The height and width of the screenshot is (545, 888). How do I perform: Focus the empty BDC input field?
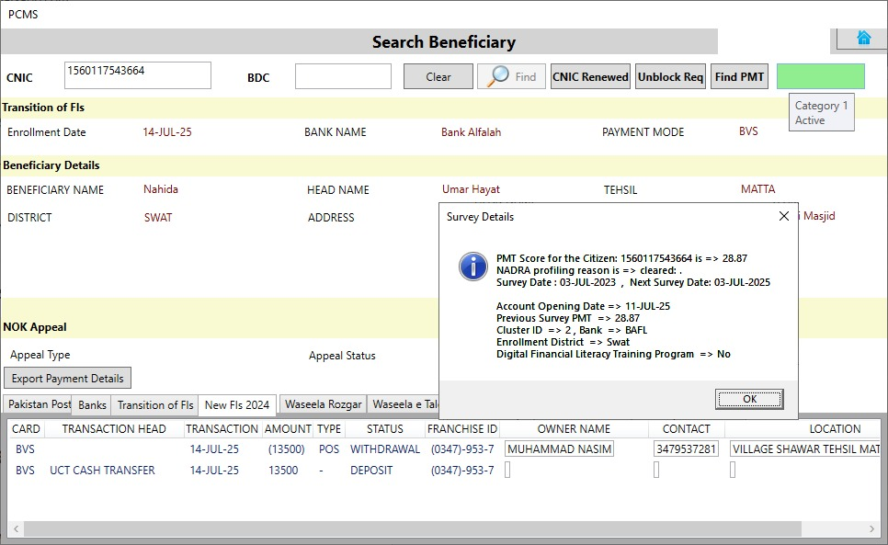click(x=343, y=76)
